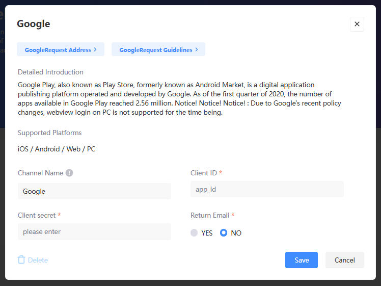The image size is (381, 286).
Task: Click the Google Play description paragraph
Action: [179, 98]
